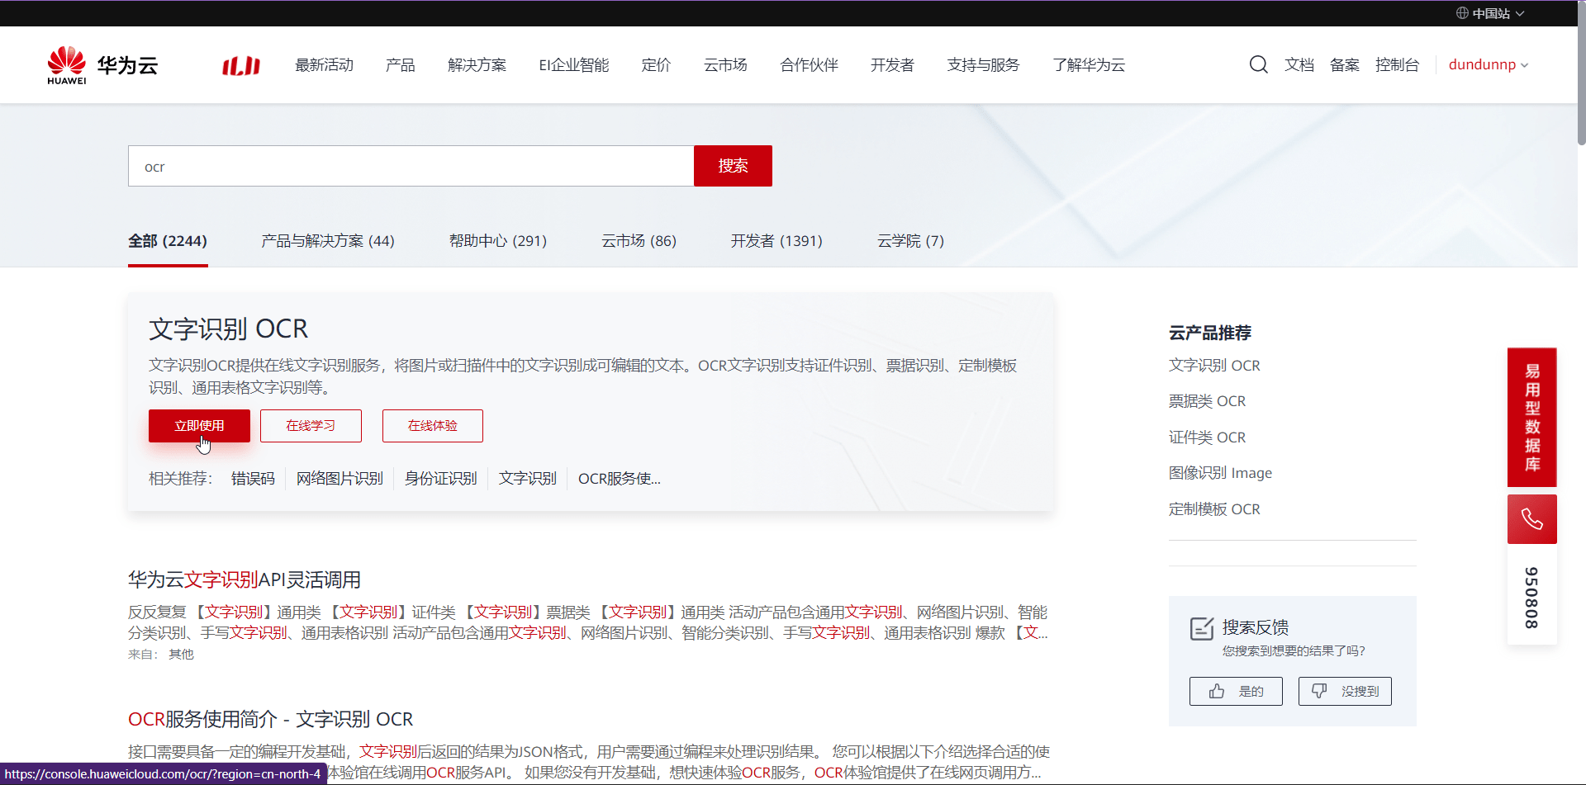Switch to 开发者 (1391) tab
The width and height of the screenshot is (1586, 785).
[x=776, y=241]
